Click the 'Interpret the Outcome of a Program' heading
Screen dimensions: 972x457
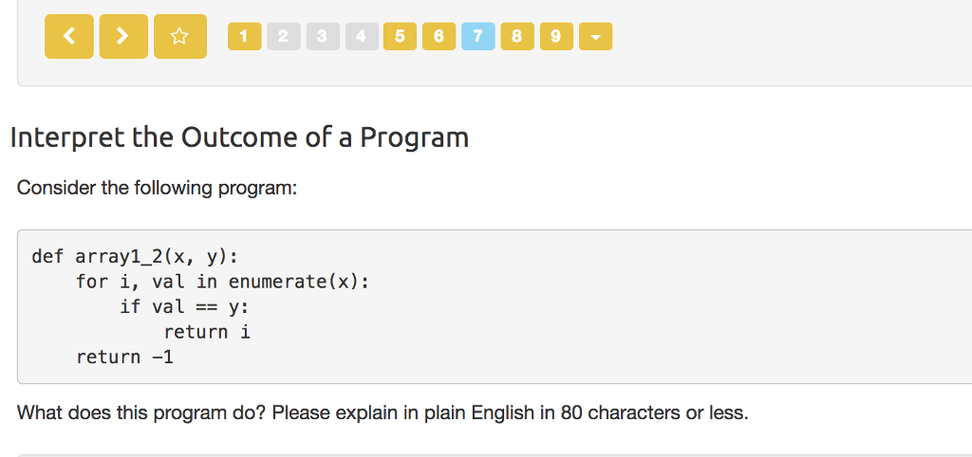point(239,137)
